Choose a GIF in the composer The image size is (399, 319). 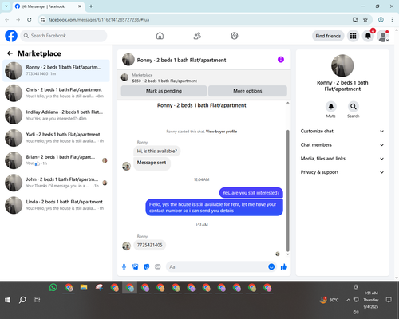tap(158, 266)
